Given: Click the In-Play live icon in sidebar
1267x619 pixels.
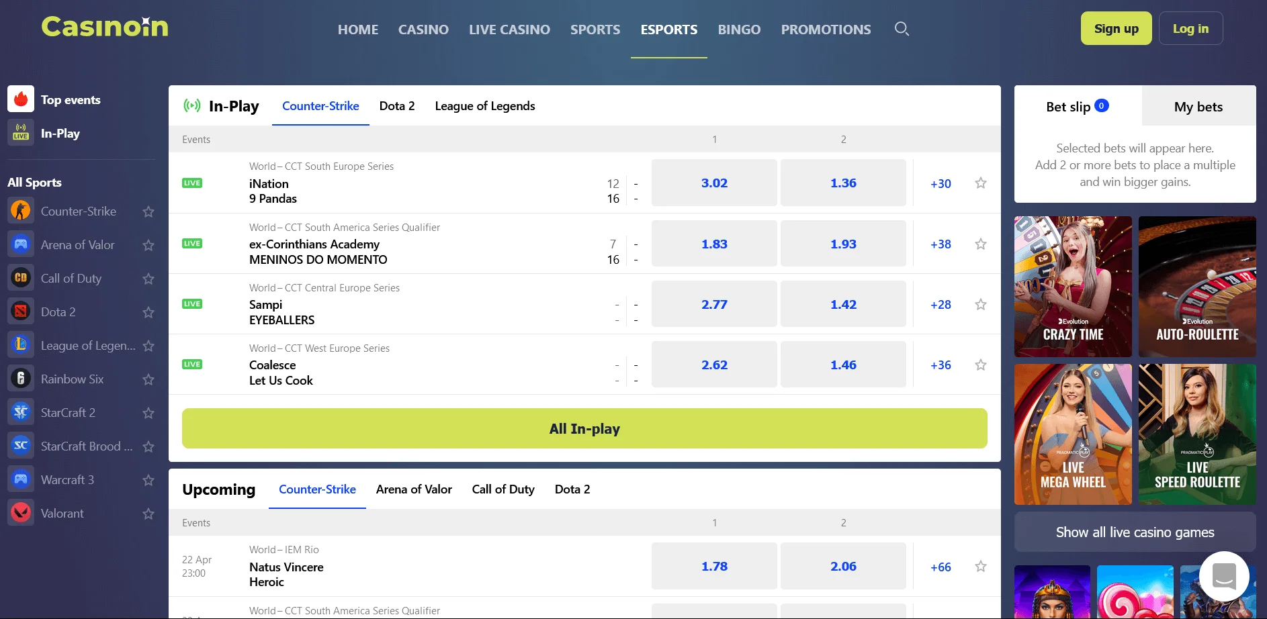Looking at the screenshot, I should pos(21,133).
